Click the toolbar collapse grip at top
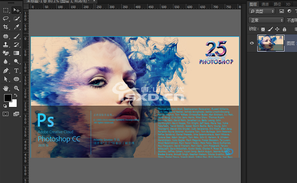The image size is (297, 183). 11,3
